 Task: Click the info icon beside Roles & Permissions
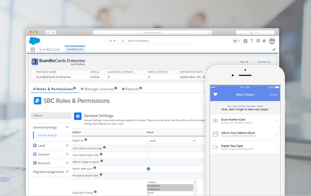point(74,88)
